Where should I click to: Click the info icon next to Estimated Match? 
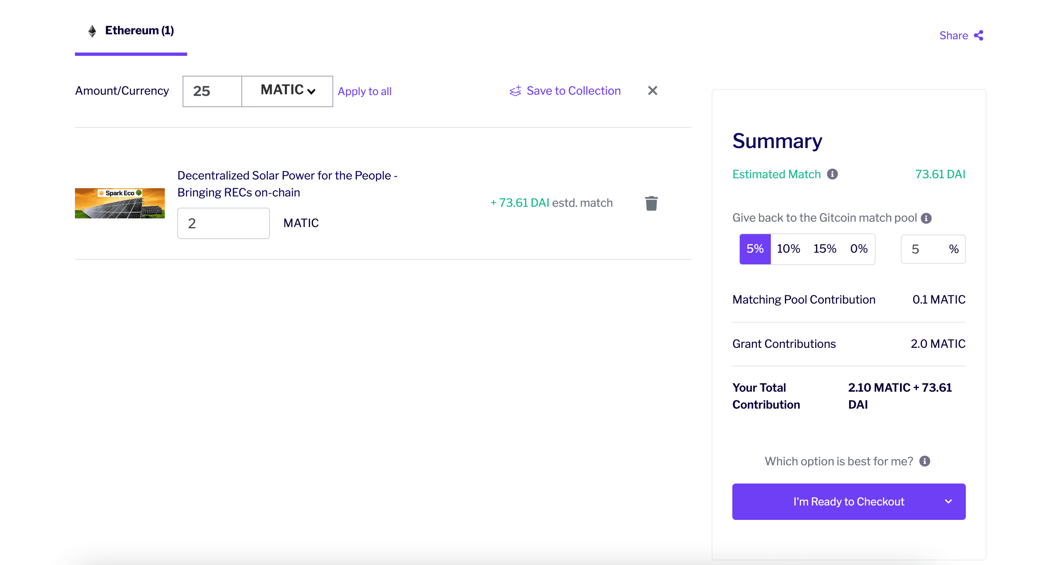(x=832, y=174)
